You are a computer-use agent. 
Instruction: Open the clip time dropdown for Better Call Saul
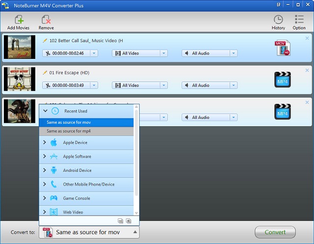click(x=94, y=54)
